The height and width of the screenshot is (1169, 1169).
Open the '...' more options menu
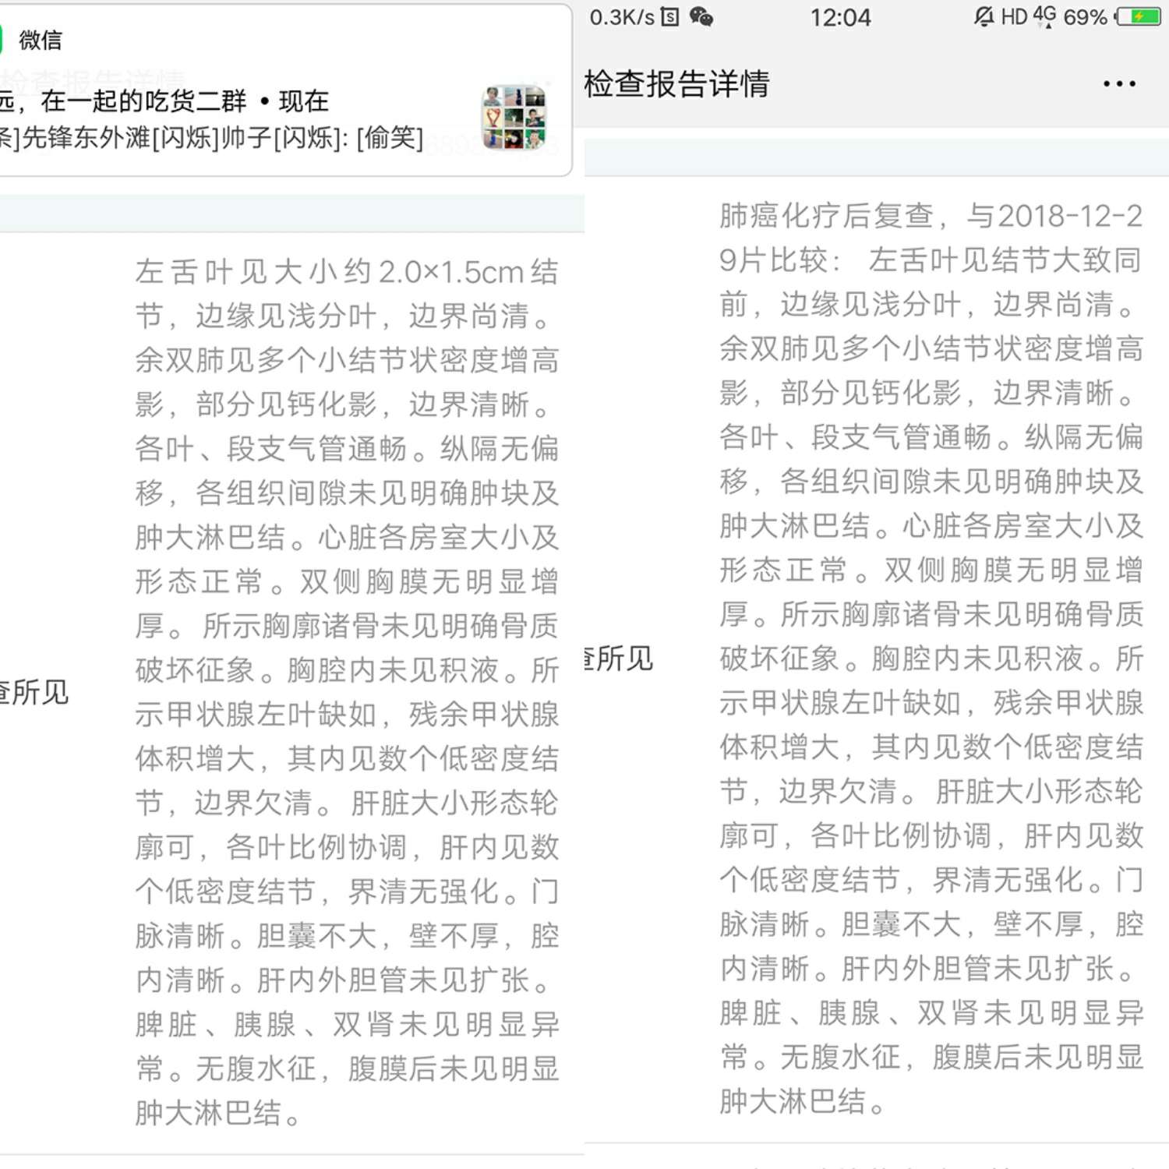point(1120,84)
